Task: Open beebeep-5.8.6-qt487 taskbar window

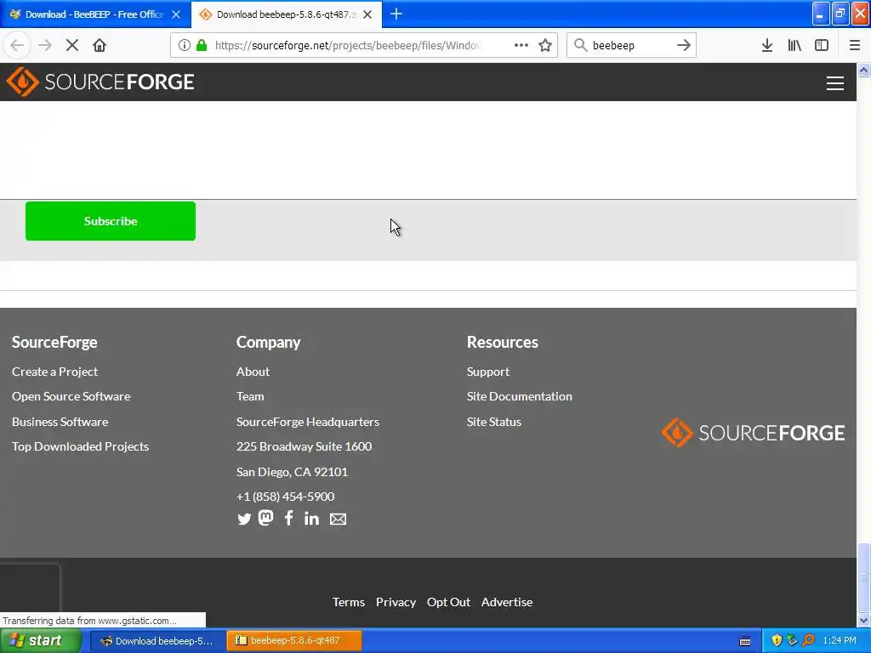Action: 294,641
